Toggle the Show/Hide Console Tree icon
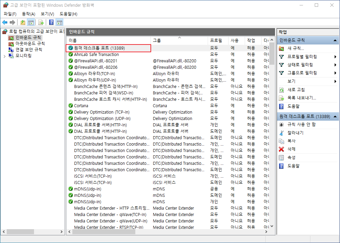This screenshot has width=340, height=243. (x=31, y=22)
